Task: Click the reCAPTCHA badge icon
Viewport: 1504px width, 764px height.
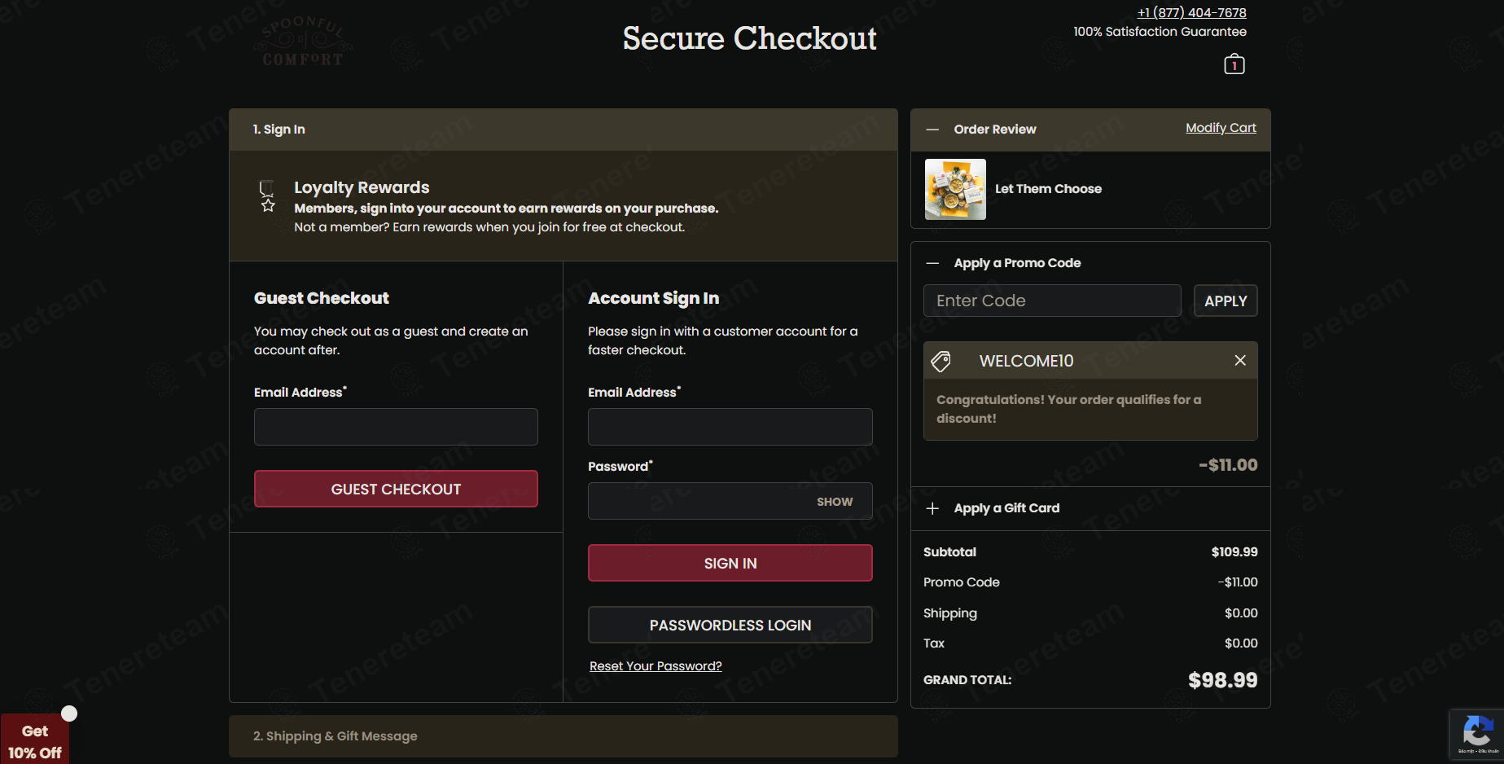Action: (x=1476, y=733)
